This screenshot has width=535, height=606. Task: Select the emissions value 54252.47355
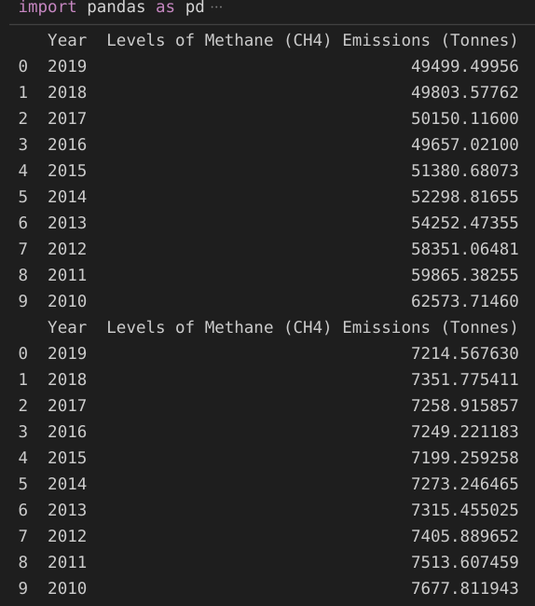(465, 223)
